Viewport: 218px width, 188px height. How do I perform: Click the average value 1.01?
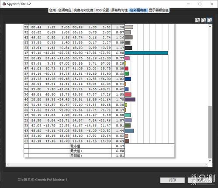120,156
